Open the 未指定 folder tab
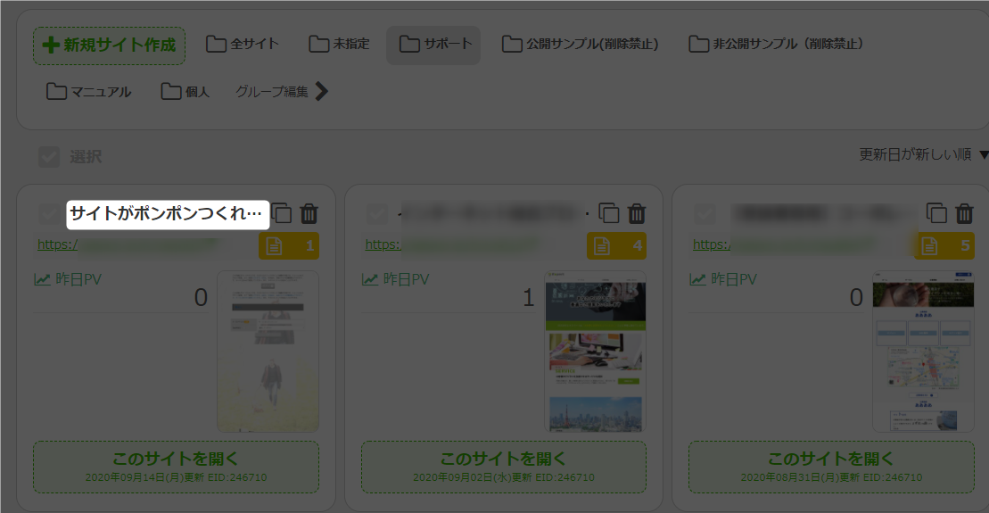The image size is (989, 513). pos(340,45)
